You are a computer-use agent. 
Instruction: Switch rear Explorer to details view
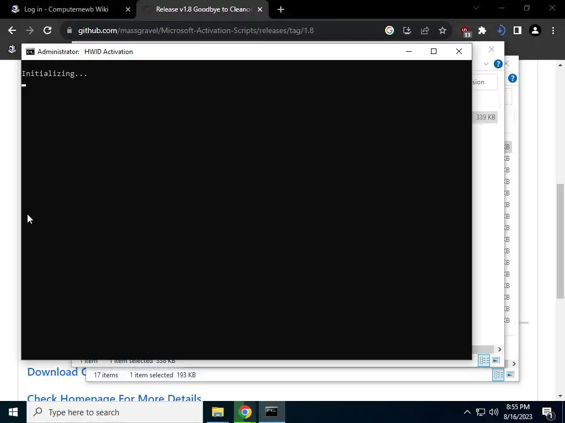tap(498, 375)
